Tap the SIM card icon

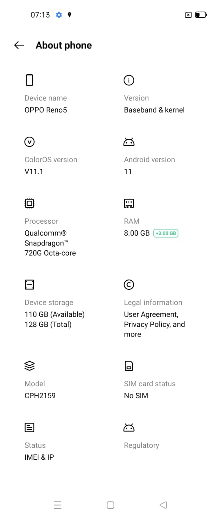(129, 366)
